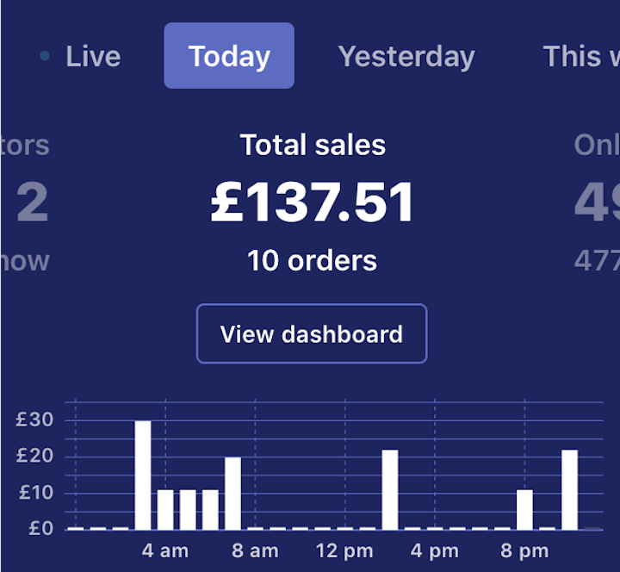Click the sales bar at 4 am
Image resolution: width=620 pixels, height=572 pixels.
tap(165, 509)
